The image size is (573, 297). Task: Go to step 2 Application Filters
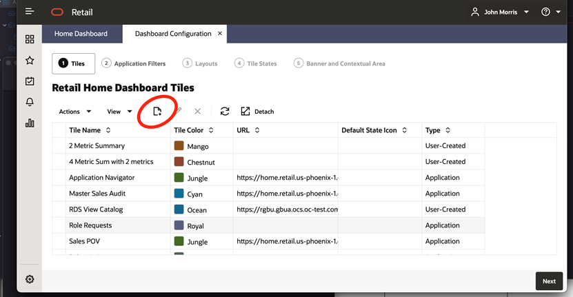(133, 63)
